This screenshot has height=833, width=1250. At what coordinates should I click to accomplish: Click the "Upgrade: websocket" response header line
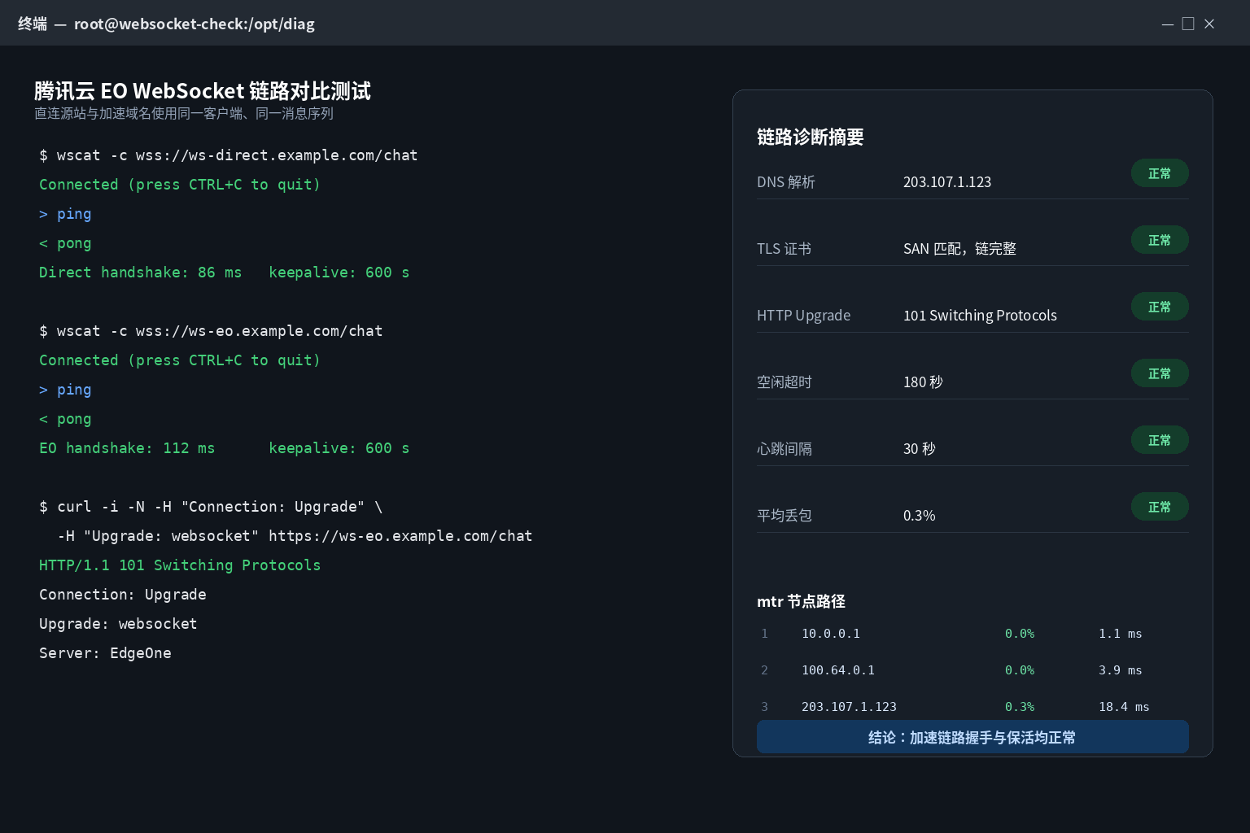[118, 624]
